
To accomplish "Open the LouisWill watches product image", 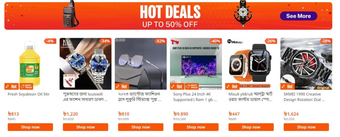I will tap(85, 64).
